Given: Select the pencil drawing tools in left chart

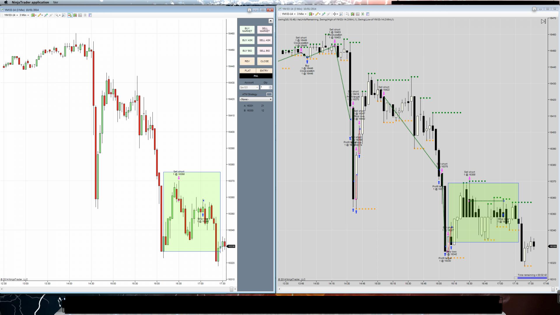Looking at the screenshot, I should pyautogui.click(x=39, y=15).
